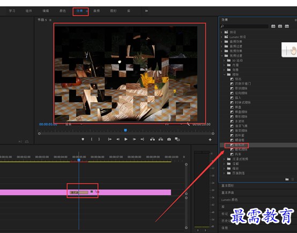The height and width of the screenshot is (233, 297).
Task: Click the Step Forward One Frame button
Action: coord(134,139)
